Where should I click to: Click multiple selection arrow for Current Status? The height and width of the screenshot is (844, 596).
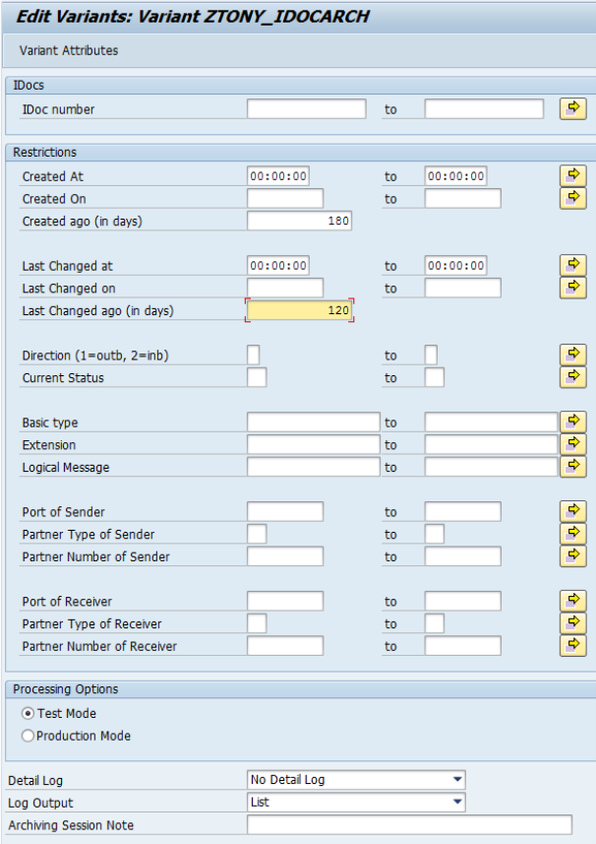(572, 377)
